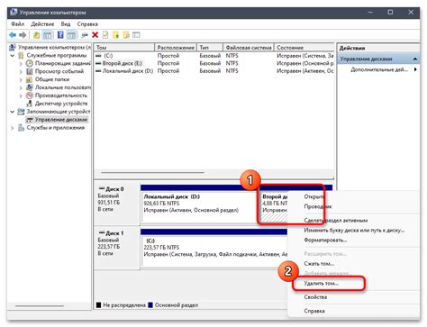Expand the Просмотр событий node arrow
Image resolution: width=427 pixels, height=327 pixels.
[21, 72]
